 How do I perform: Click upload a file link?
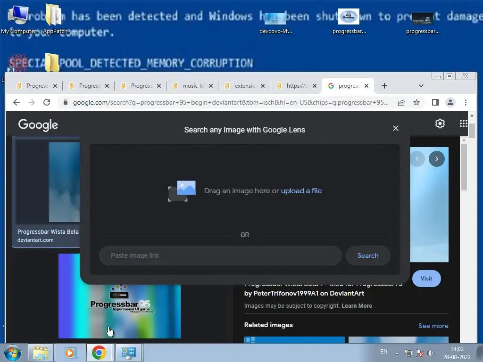pyautogui.click(x=301, y=191)
